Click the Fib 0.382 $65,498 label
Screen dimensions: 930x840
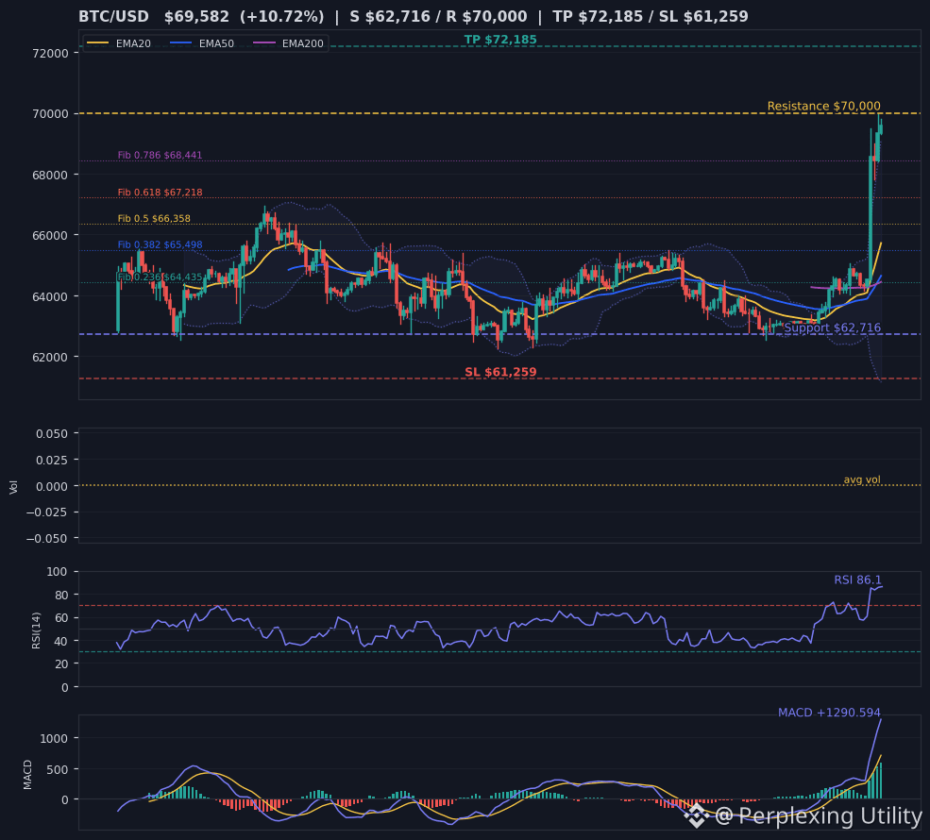[x=160, y=244]
